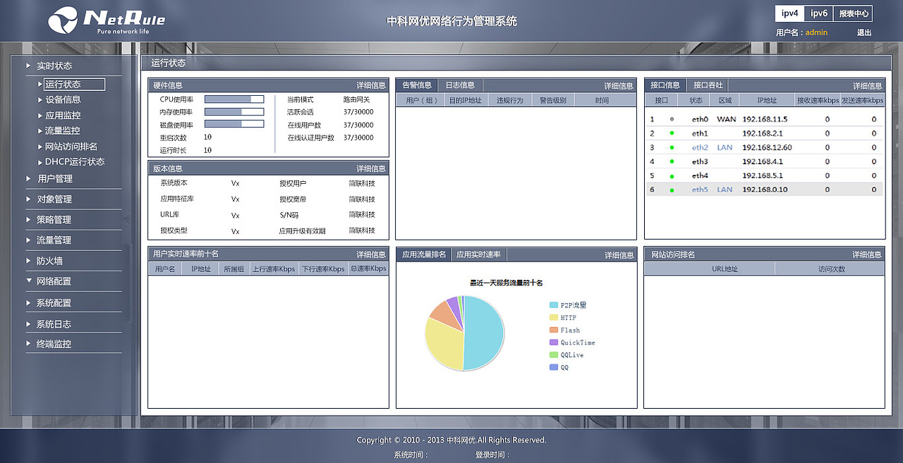
Task: Click the blue eth5 interface name
Action: coord(700,190)
